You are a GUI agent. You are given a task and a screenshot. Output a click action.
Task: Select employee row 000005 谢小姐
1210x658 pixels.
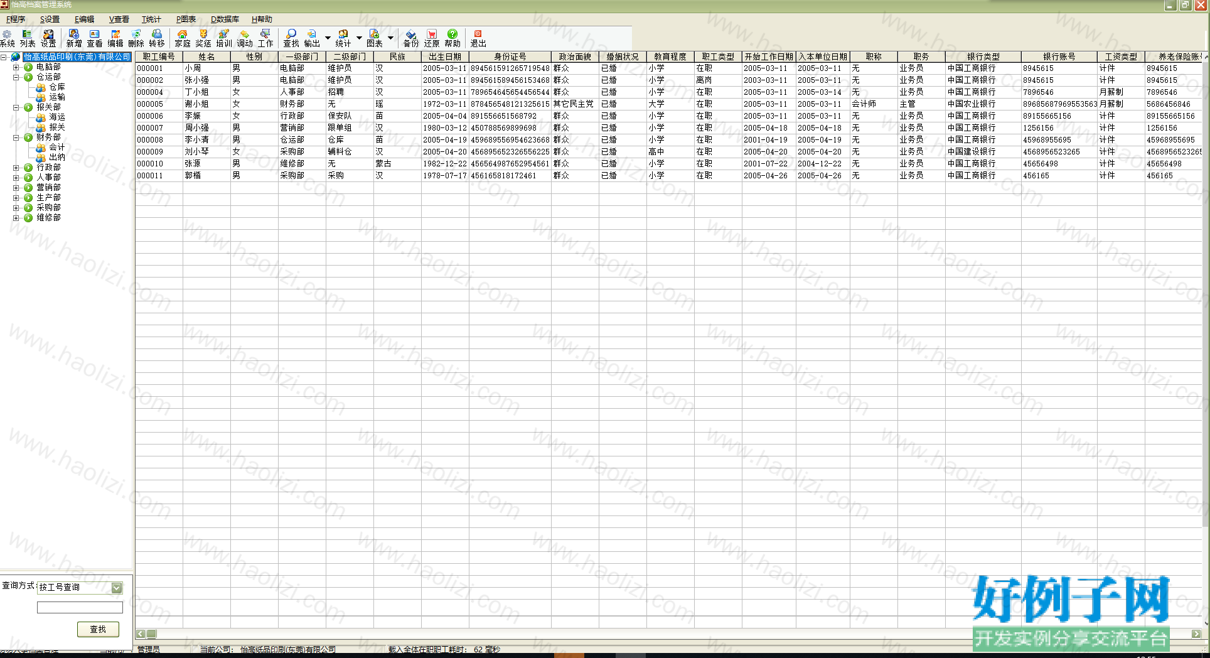[x=669, y=104]
